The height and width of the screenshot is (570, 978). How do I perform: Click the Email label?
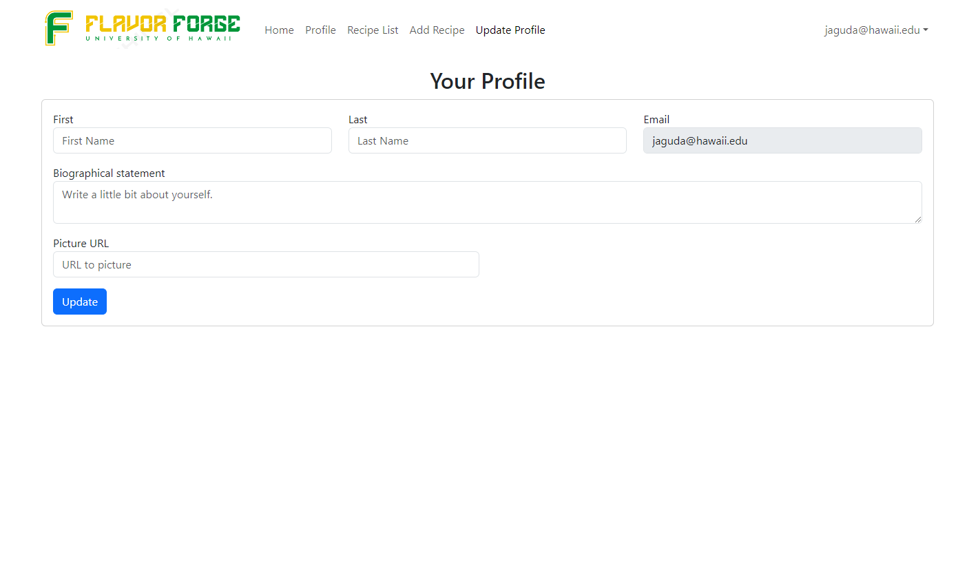click(x=656, y=120)
